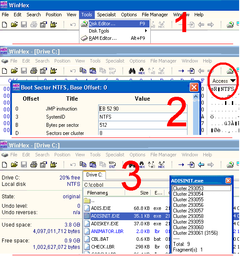Close the Boot Sector NTFS dialog
Image resolution: width=240 pixels, height=257 pixels.
click(194, 87)
